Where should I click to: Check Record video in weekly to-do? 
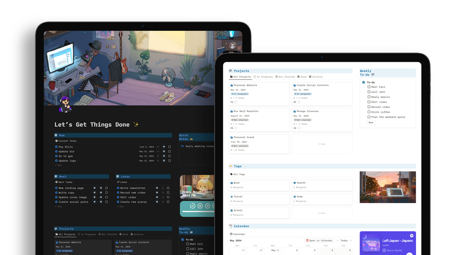click(369, 107)
